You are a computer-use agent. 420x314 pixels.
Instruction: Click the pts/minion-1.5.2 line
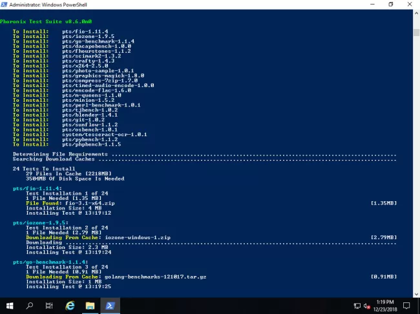63,100
